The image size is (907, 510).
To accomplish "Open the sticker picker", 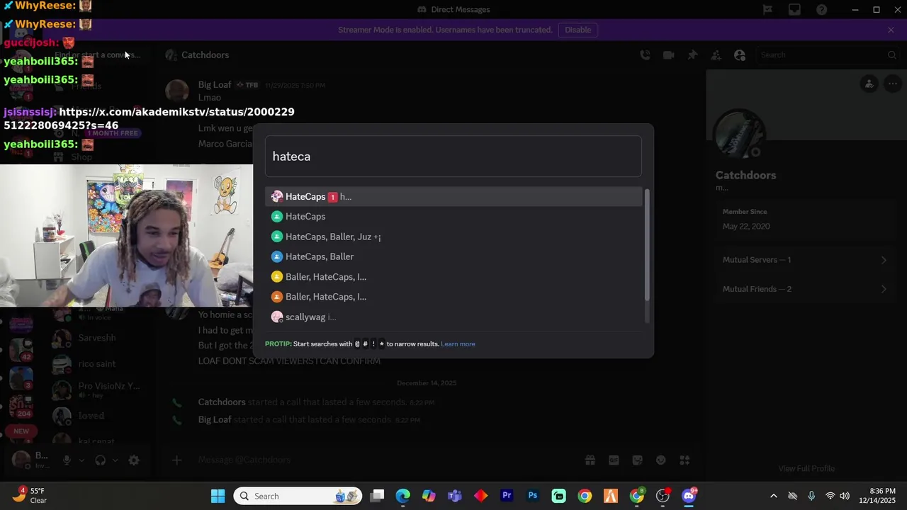I will coord(637,460).
